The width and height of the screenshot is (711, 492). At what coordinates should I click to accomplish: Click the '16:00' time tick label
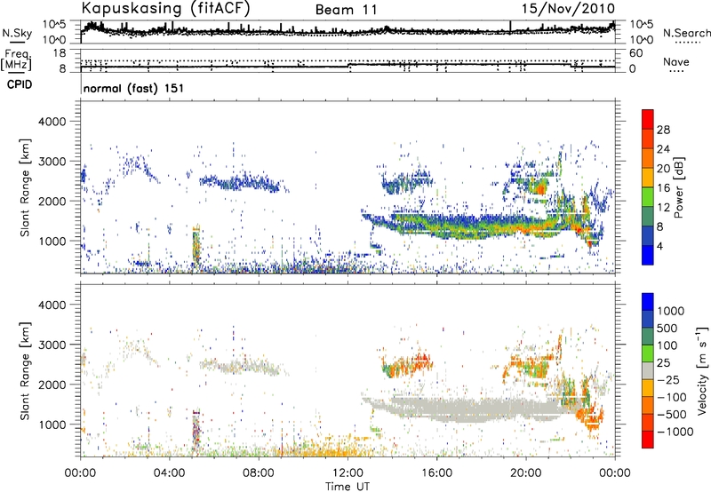pyautogui.click(x=436, y=473)
